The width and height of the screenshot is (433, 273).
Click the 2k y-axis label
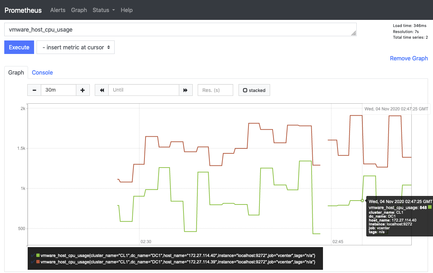[22, 109]
